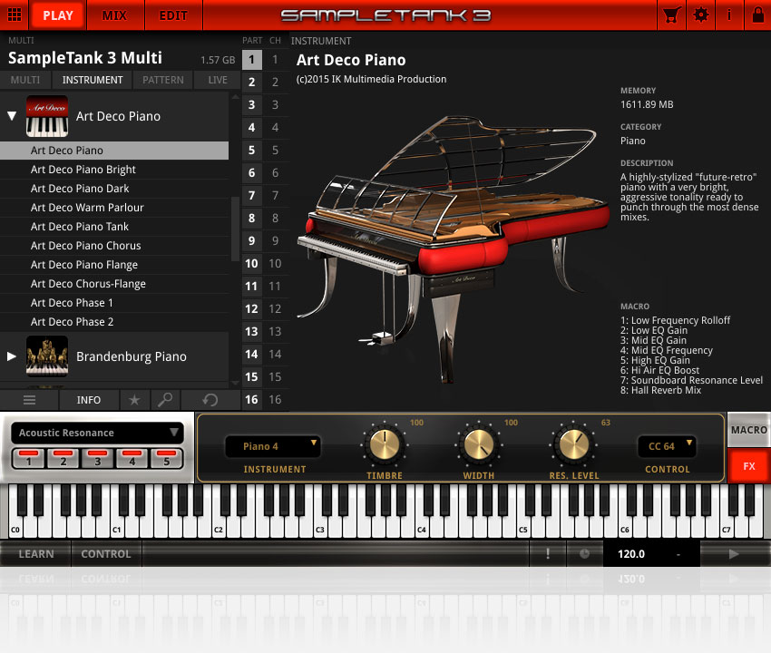Open the Piano 4 instrument dropdown
The height and width of the screenshot is (653, 771).
coord(272,446)
